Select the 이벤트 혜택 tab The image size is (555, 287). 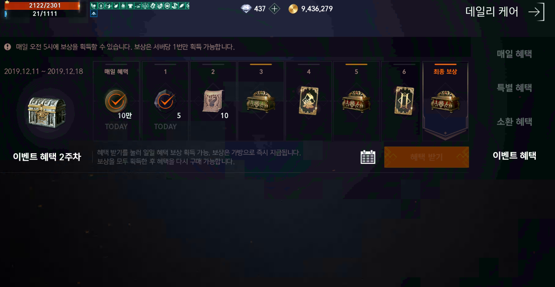pos(514,156)
